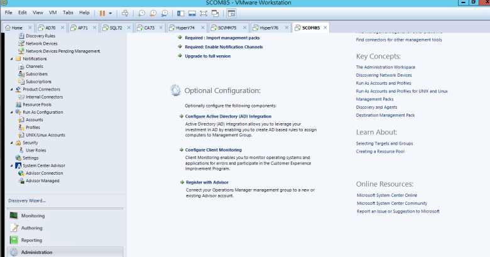Click the send Ctrl+Alt+Del toolbar icon
Screen dimensions: 490x257
(125, 13)
